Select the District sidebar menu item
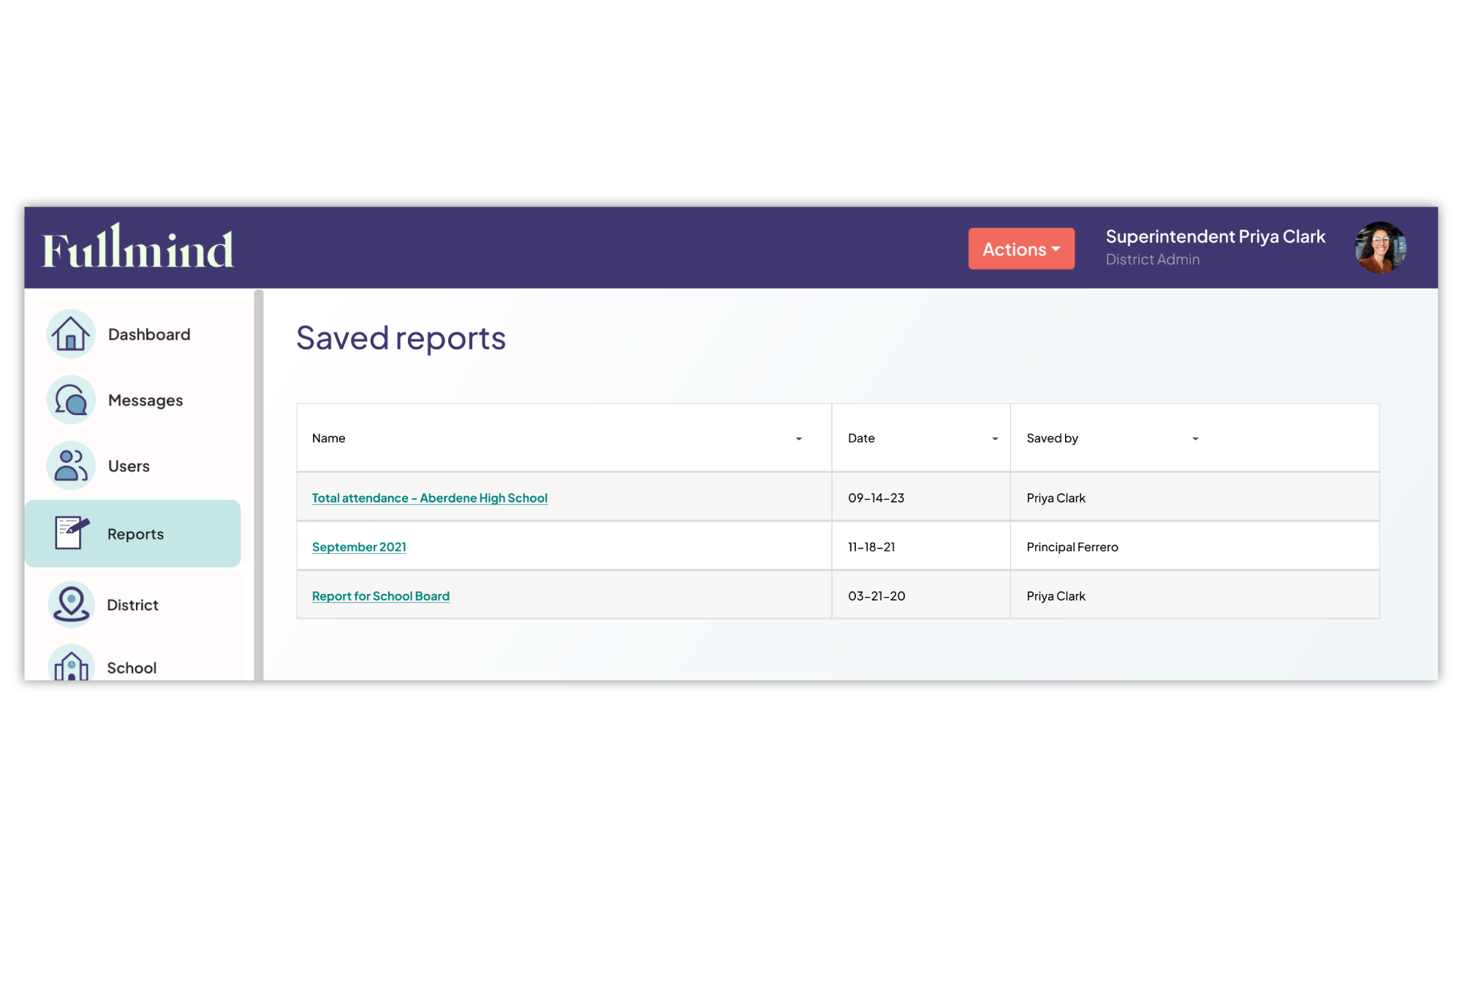1462x990 pixels. coord(132,605)
